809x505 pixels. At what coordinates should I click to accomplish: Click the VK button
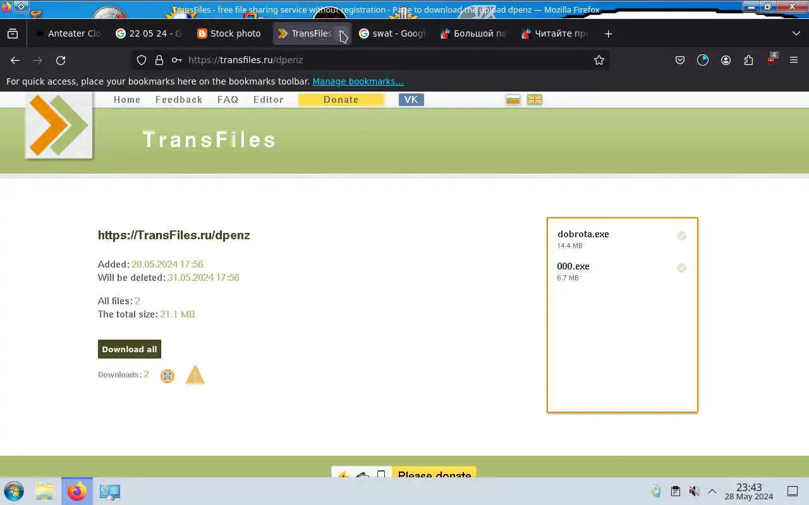pyautogui.click(x=411, y=100)
